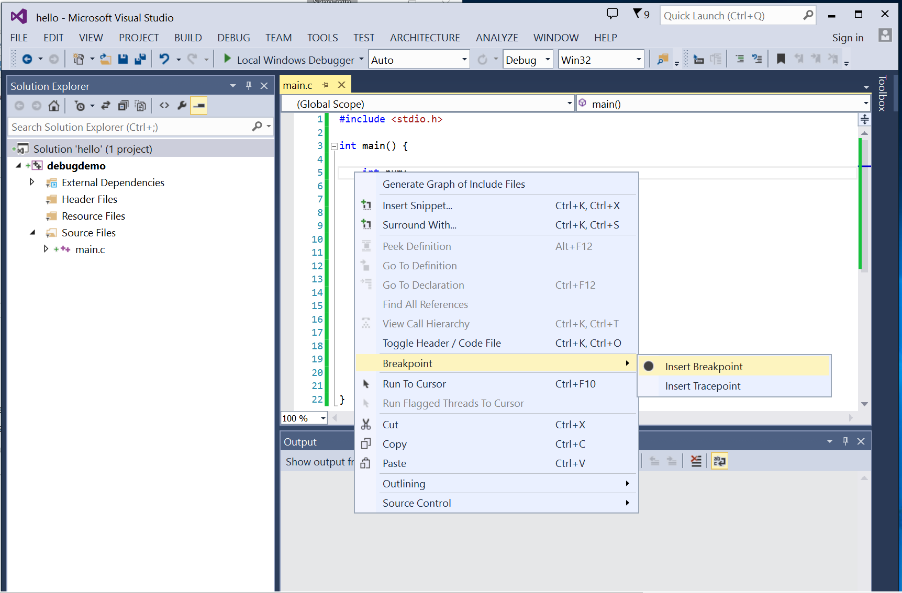This screenshot has width=902, height=593.
Task: Click the Home icon in Solution Explorer
Action: [54, 106]
